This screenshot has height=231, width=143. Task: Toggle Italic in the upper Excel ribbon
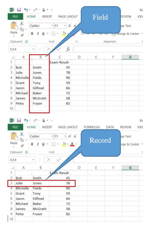(x=38, y=34)
